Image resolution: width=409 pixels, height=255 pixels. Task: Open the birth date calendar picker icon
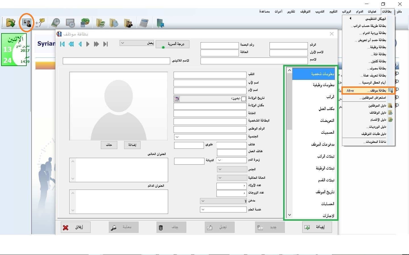point(177,99)
